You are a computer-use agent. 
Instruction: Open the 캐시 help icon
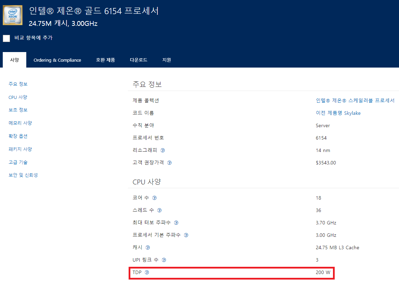tap(148, 247)
